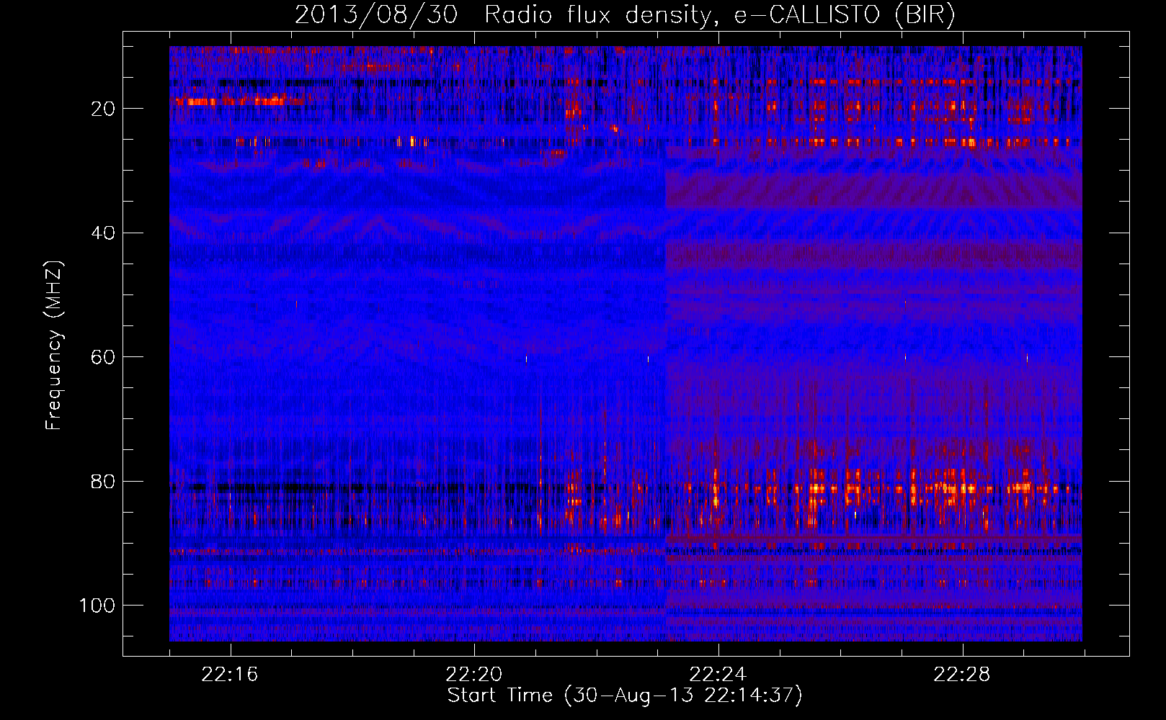Click the plot title mentioning e-CALLISTO (BIR)

626,14
